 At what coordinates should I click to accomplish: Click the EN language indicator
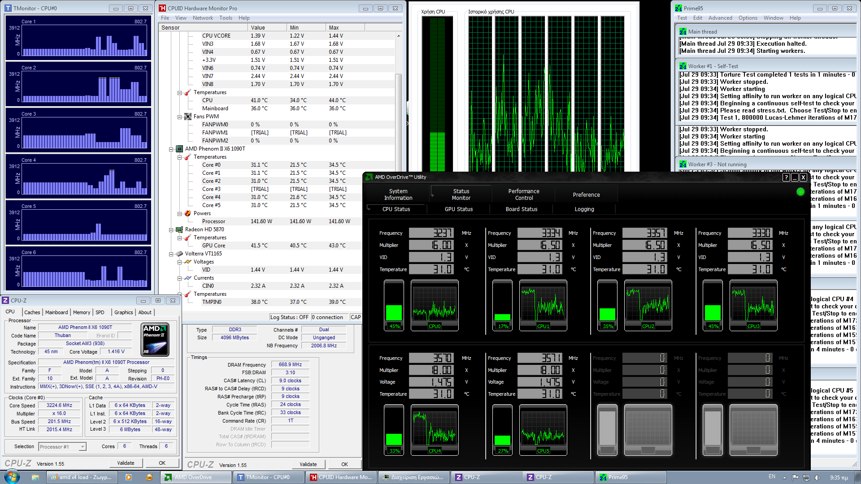click(x=772, y=477)
